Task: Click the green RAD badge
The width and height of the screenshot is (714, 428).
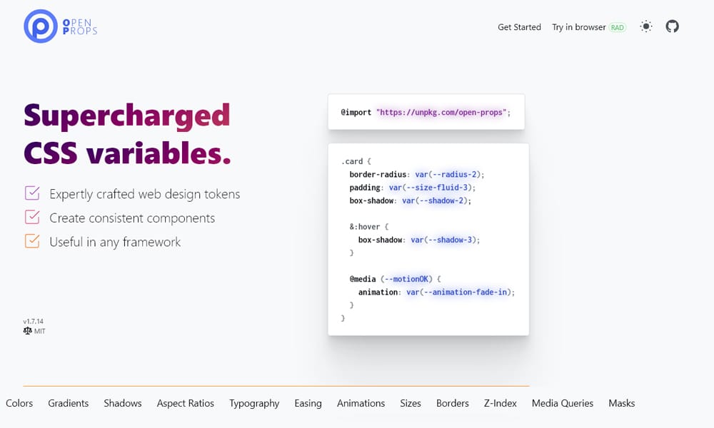Action: pyautogui.click(x=617, y=28)
